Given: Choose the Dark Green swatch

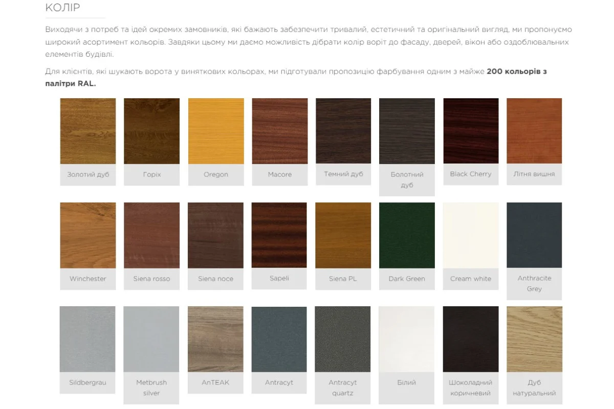Looking at the screenshot, I should click(x=407, y=235).
